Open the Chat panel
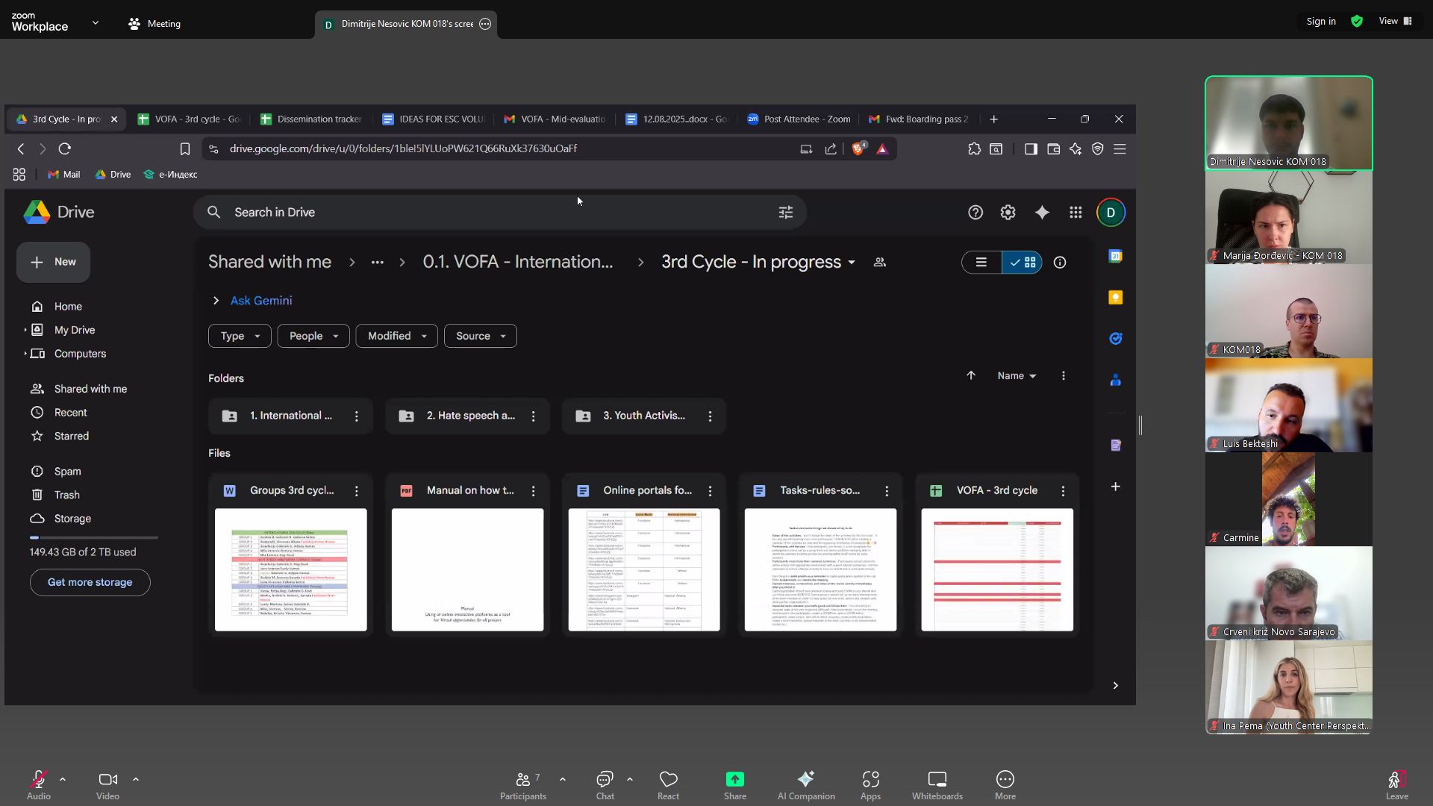 (605, 784)
